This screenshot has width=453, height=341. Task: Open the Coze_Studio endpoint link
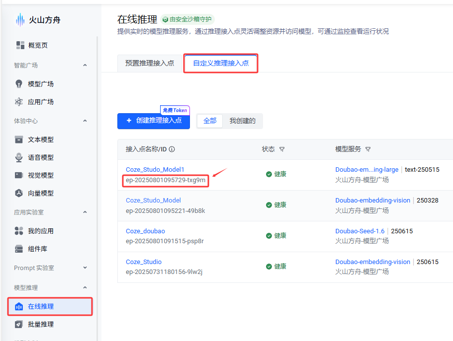144,262
